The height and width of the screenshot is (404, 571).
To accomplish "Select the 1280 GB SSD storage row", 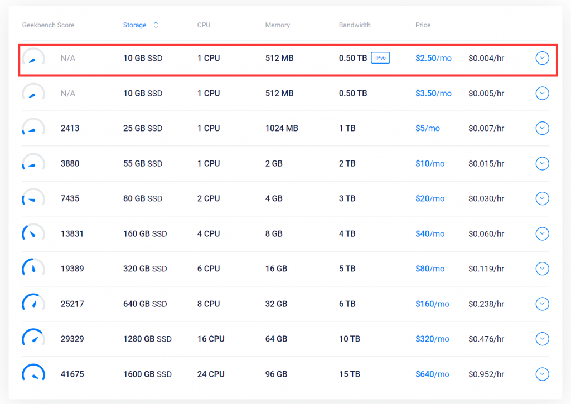I will point(147,339).
